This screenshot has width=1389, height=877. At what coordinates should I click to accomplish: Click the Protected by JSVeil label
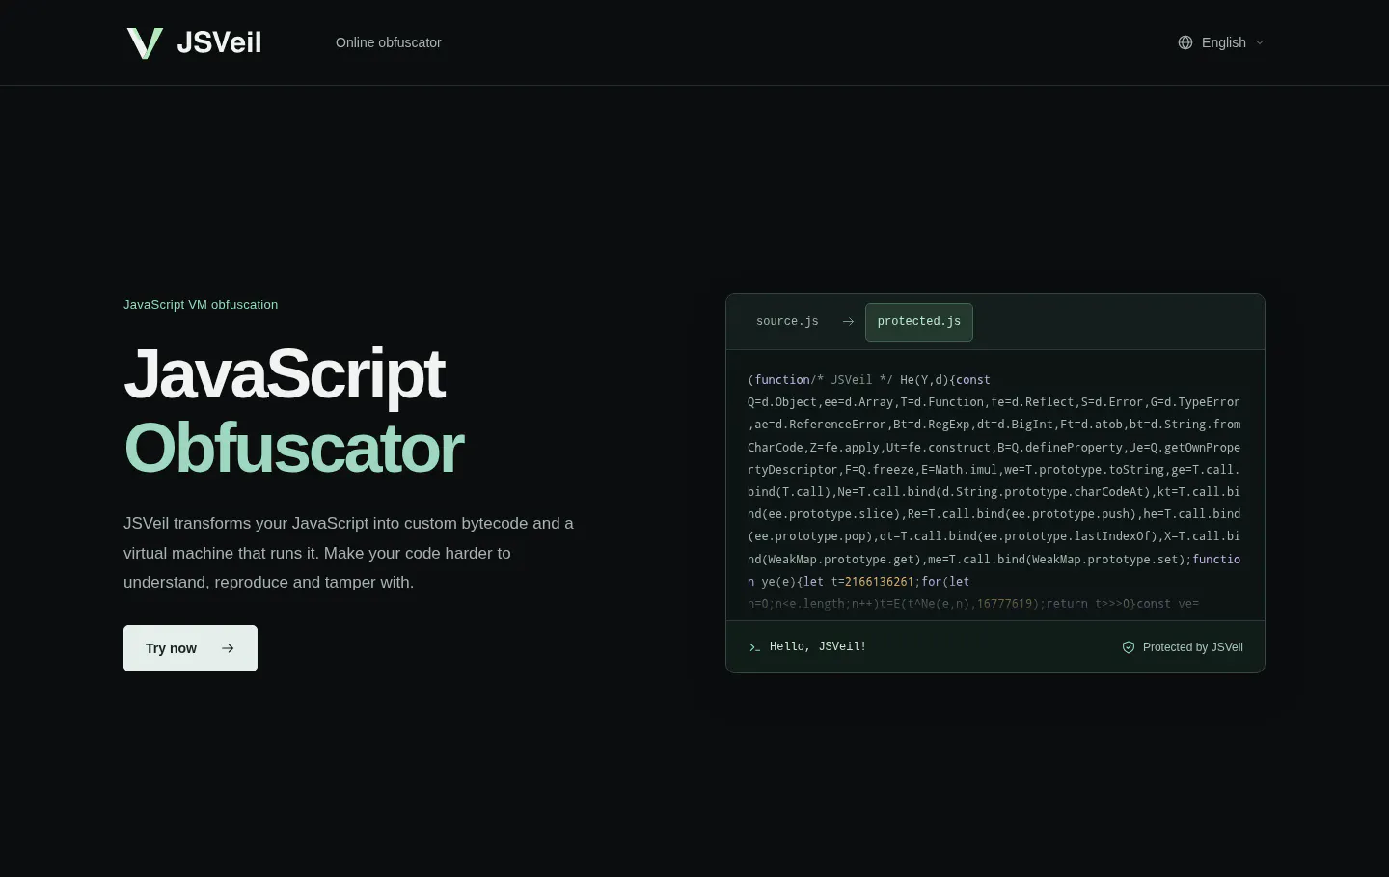tap(1193, 647)
